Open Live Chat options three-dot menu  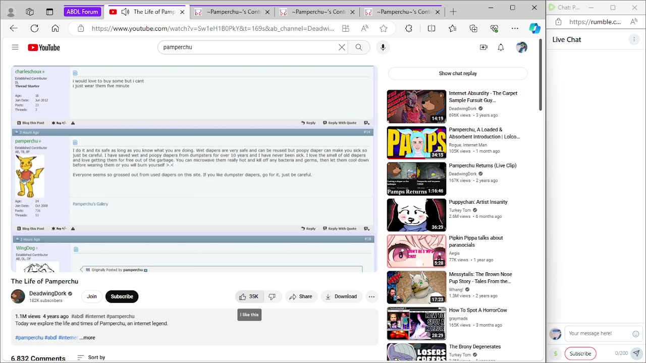[634, 39]
